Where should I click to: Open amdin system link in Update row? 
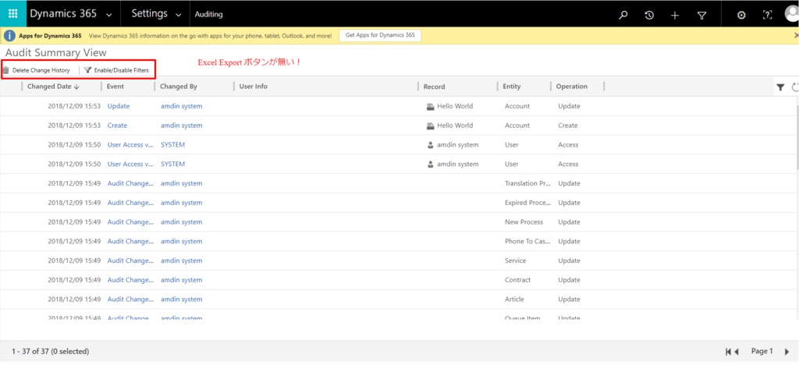pos(181,107)
